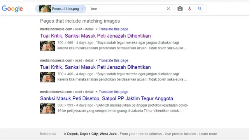Open the second 'Tuai Kritik, Sanksi Masuk Peti Jenazah Dihentikan' result
This screenshot has height=140, width=249.
(x=95, y=67)
